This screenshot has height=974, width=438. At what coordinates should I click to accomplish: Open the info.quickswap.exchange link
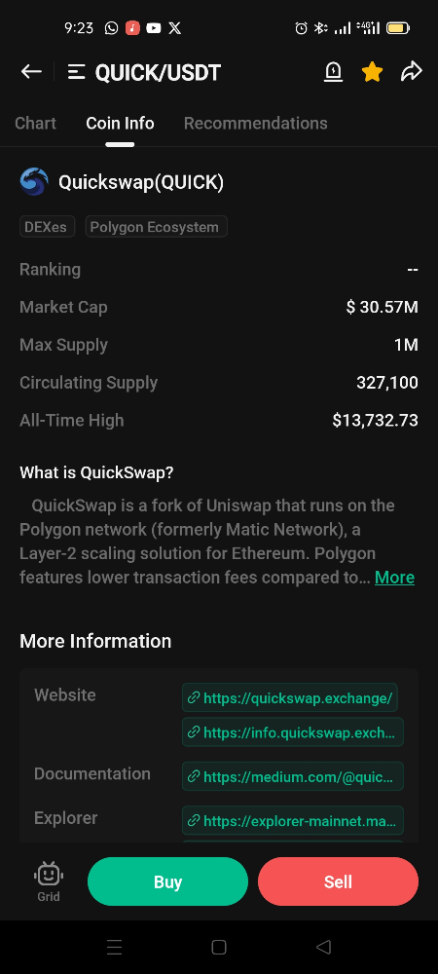pos(293,731)
